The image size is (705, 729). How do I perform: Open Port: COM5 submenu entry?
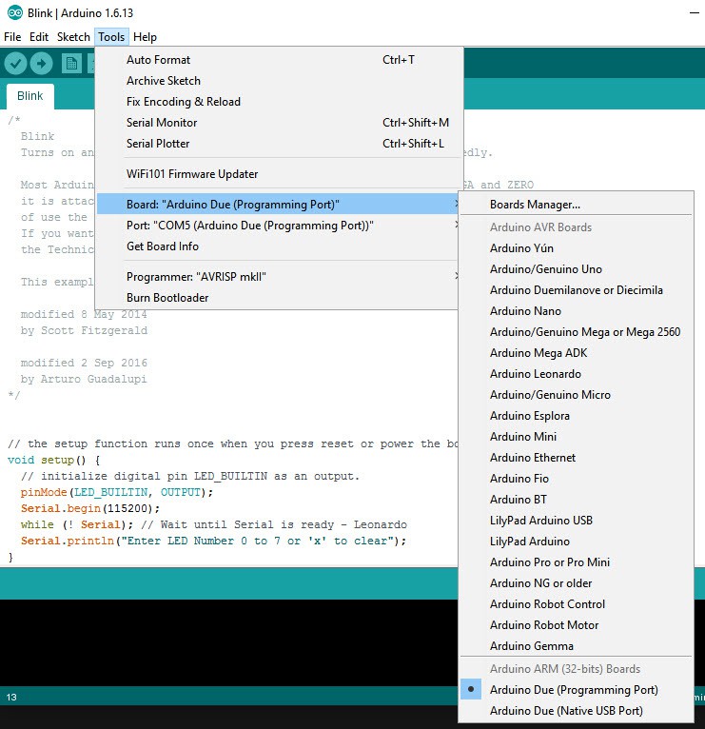(278, 225)
